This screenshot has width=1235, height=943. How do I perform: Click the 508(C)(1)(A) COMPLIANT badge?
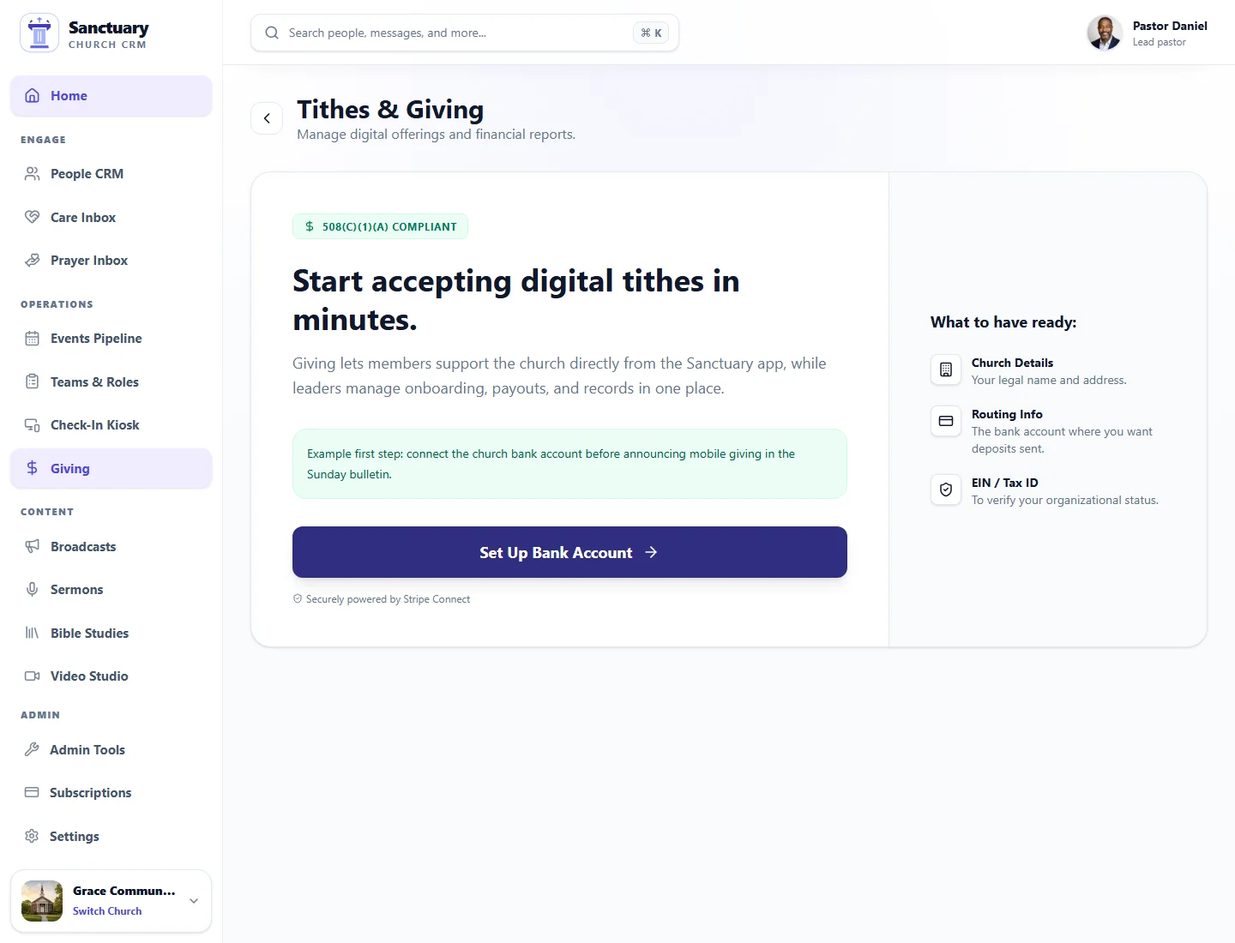coord(380,226)
